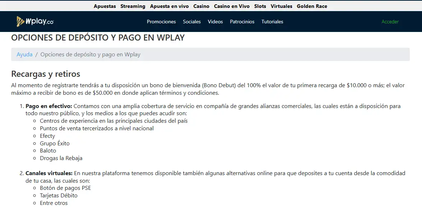
Task: Click the green Acceder link
Action: pyautogui.click(x=390, y=22)
